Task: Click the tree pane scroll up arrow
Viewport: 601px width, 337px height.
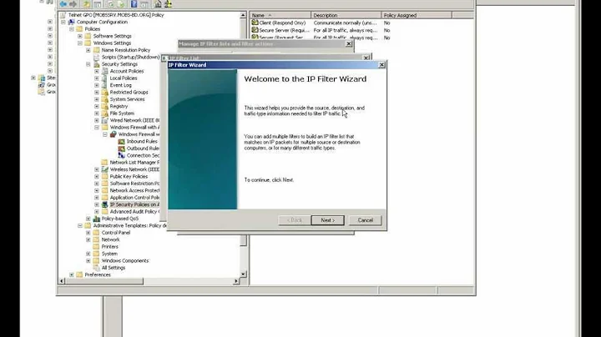Action: (x=243, y=15)
